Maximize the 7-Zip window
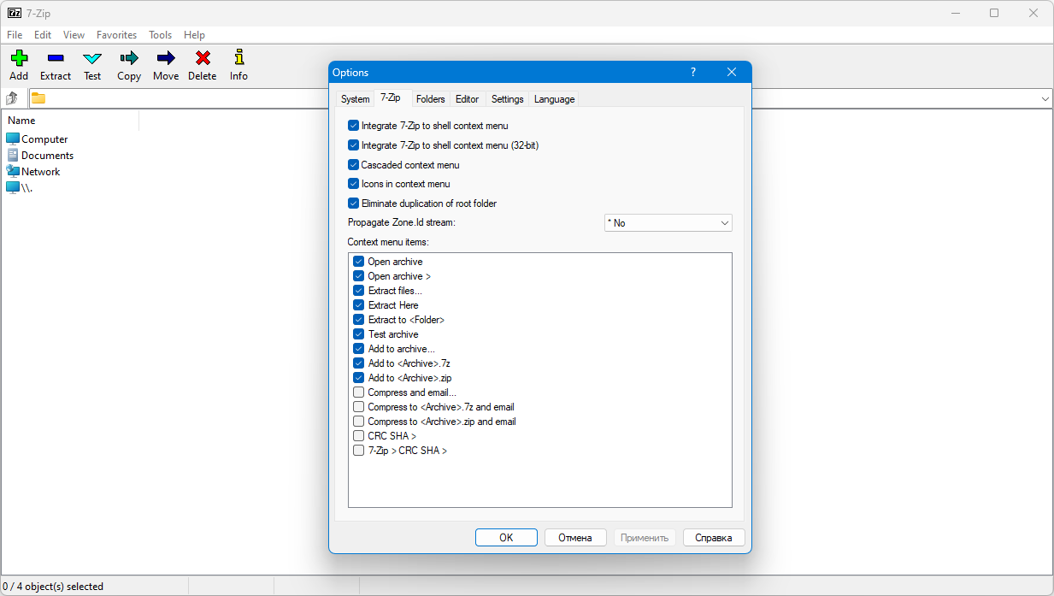Screen dimensions: 1054x596 [x=994, y=13]
